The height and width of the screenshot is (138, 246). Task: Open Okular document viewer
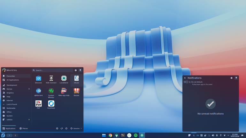pos(77,80)
